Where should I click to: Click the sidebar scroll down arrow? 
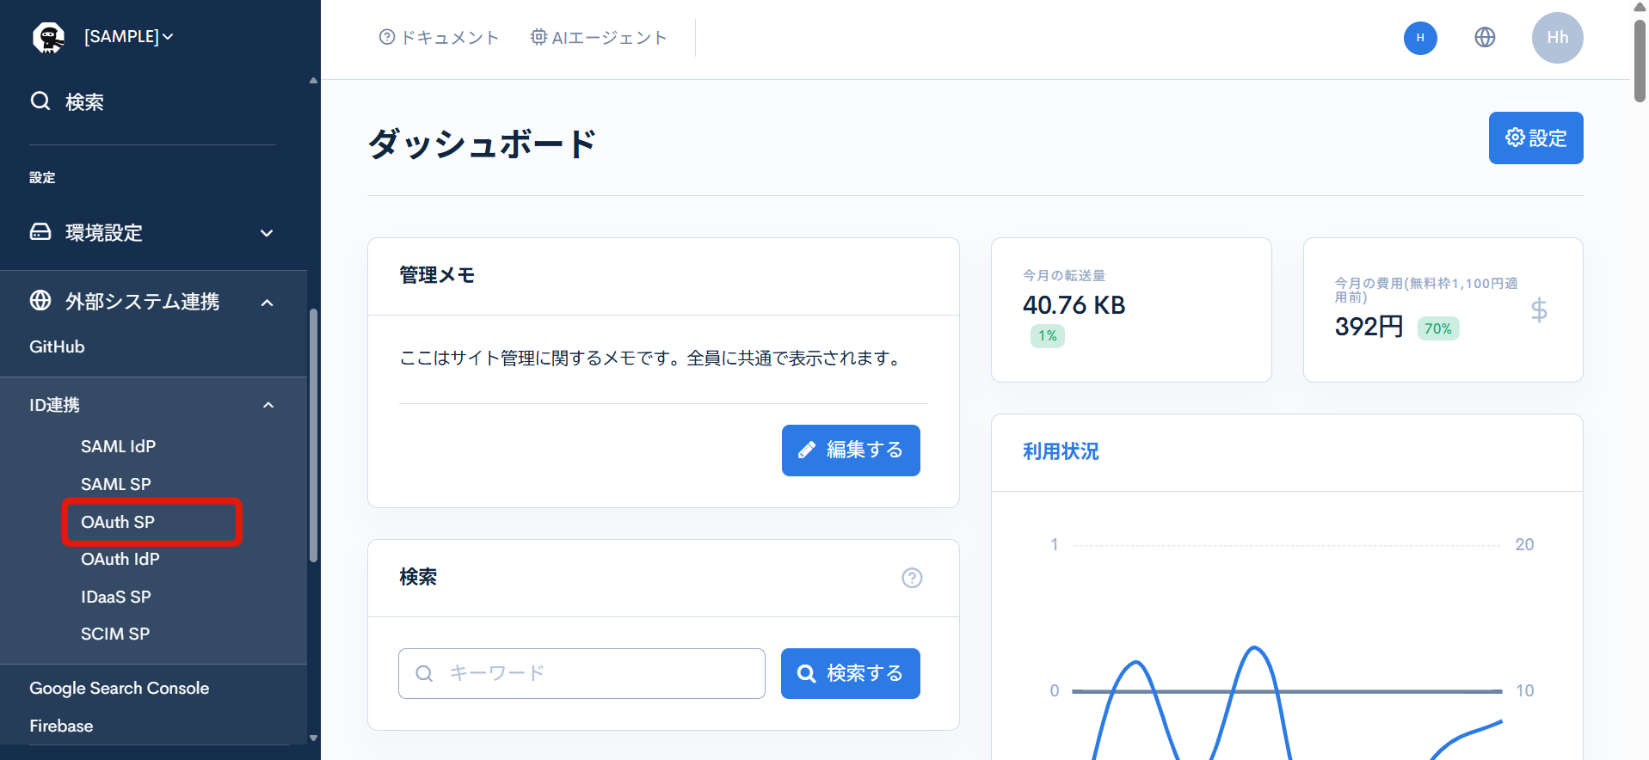coord(313,738)
